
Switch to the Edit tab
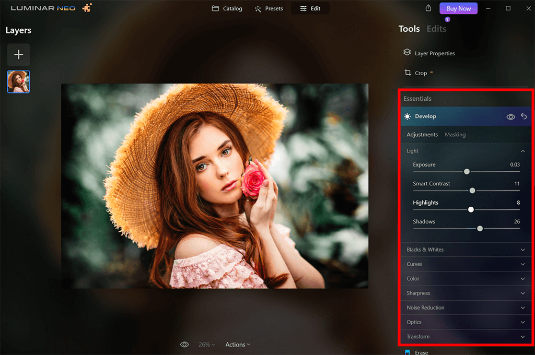310,8
